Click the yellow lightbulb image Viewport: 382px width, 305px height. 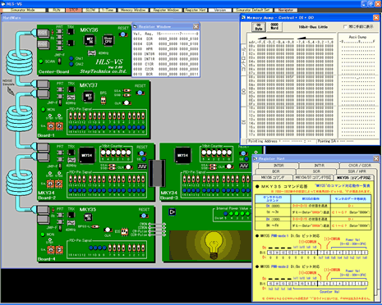(214, 245)
